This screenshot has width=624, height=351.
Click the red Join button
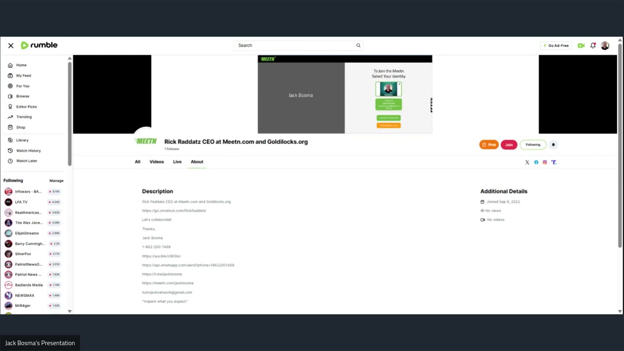click(x=509, y=145)
